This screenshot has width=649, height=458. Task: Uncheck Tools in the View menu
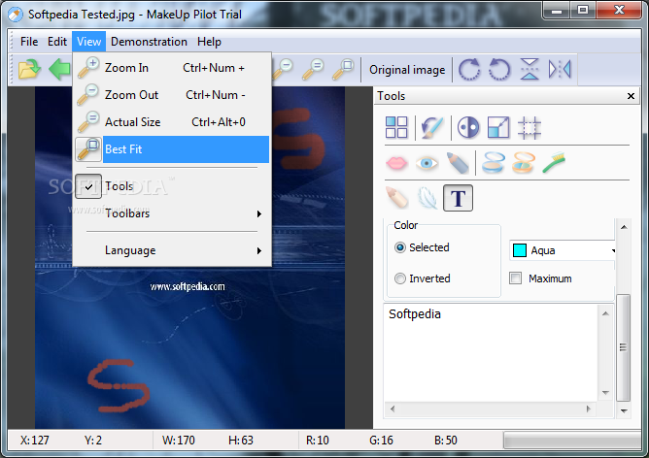[172, 186]
